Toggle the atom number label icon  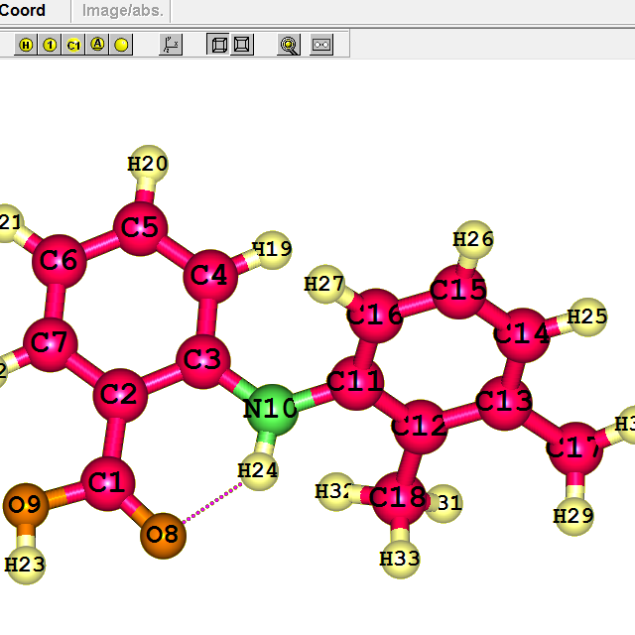point(50,45)
